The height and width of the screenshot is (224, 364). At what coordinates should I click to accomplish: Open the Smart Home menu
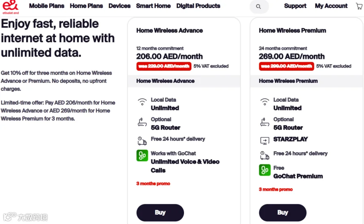pyautogui.click(x=153, y=6)
